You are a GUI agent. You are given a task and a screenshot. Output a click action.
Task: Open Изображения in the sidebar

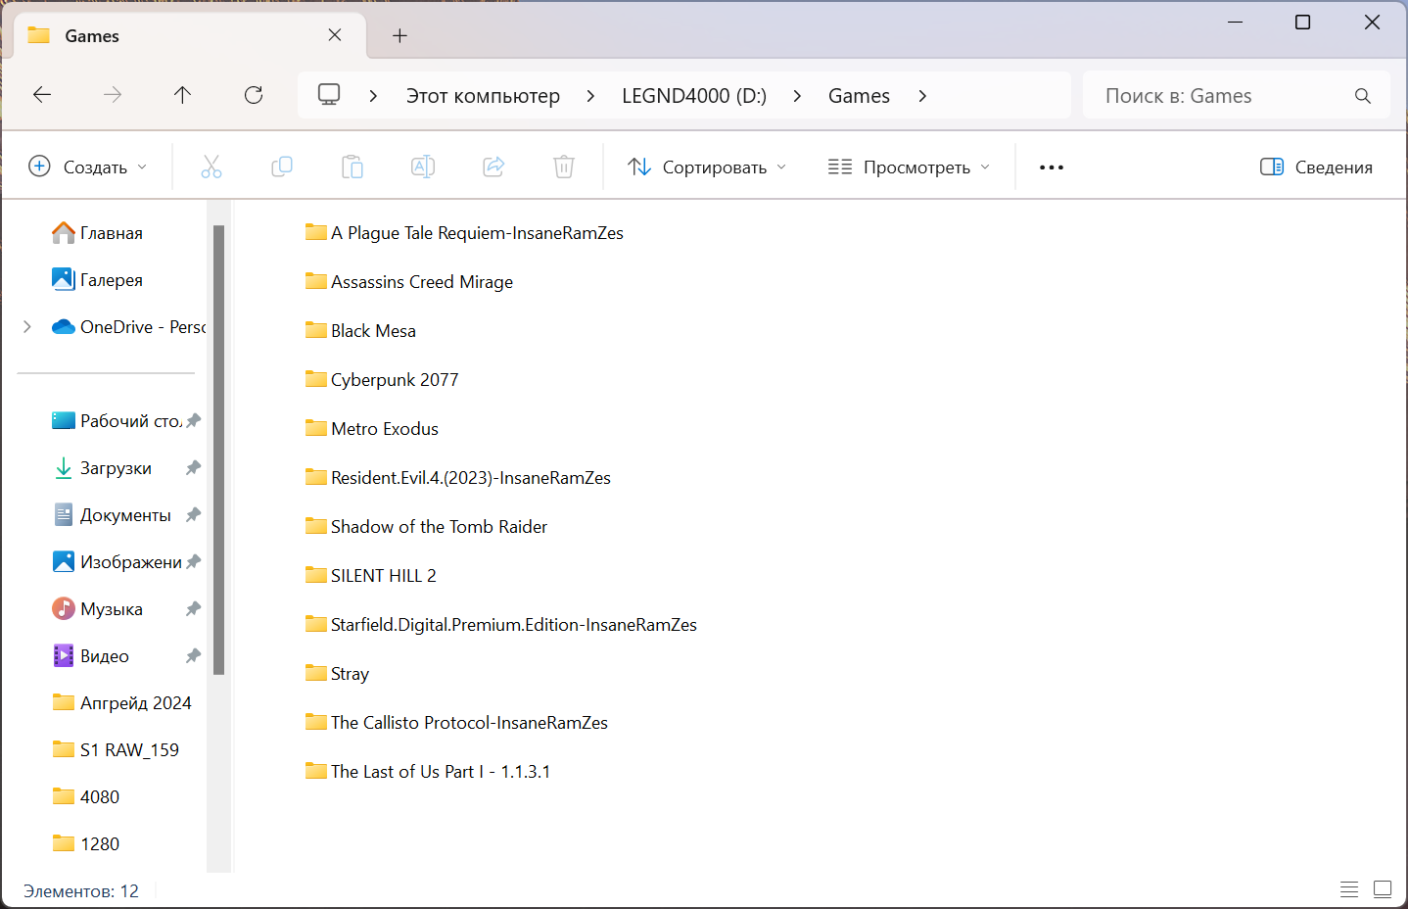tap(116, 562)
